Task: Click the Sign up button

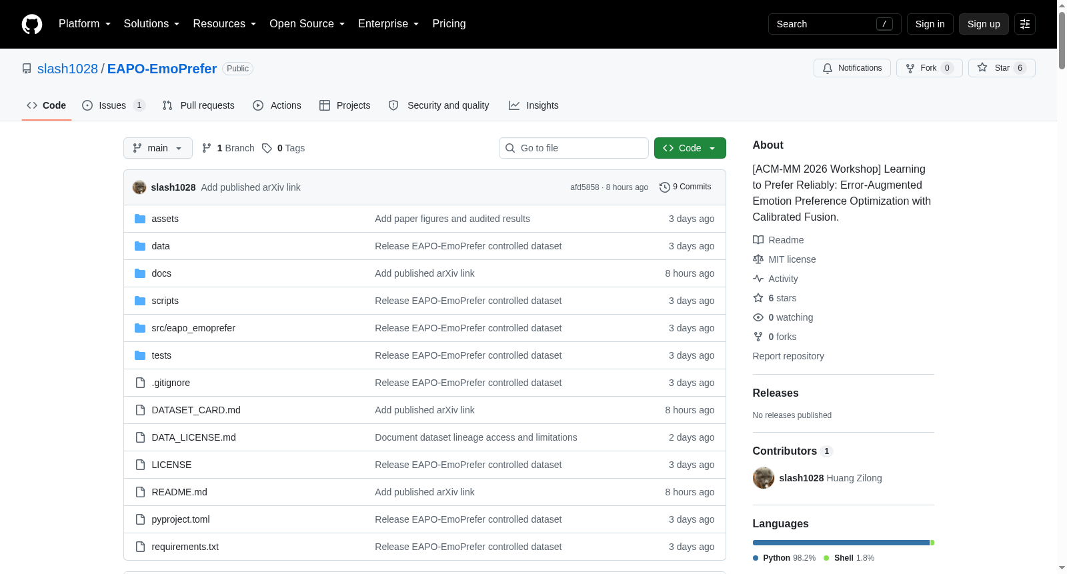Action: 984,24
